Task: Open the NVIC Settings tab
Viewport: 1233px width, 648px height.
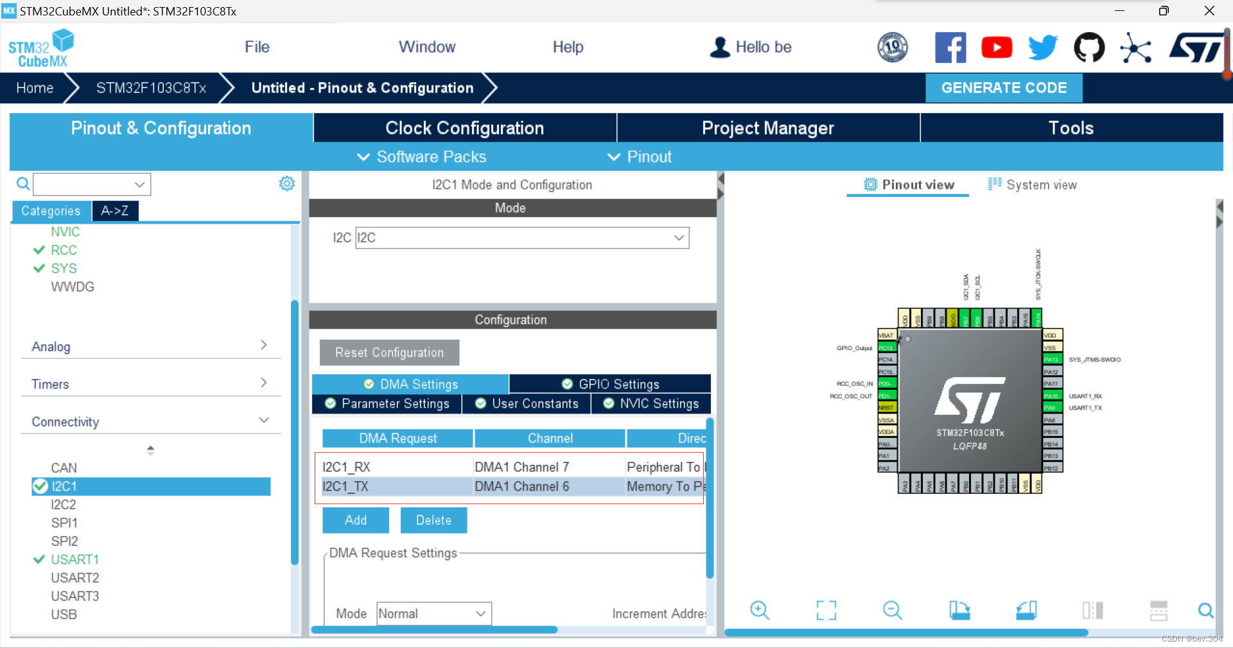Action: tap(651, 403)
